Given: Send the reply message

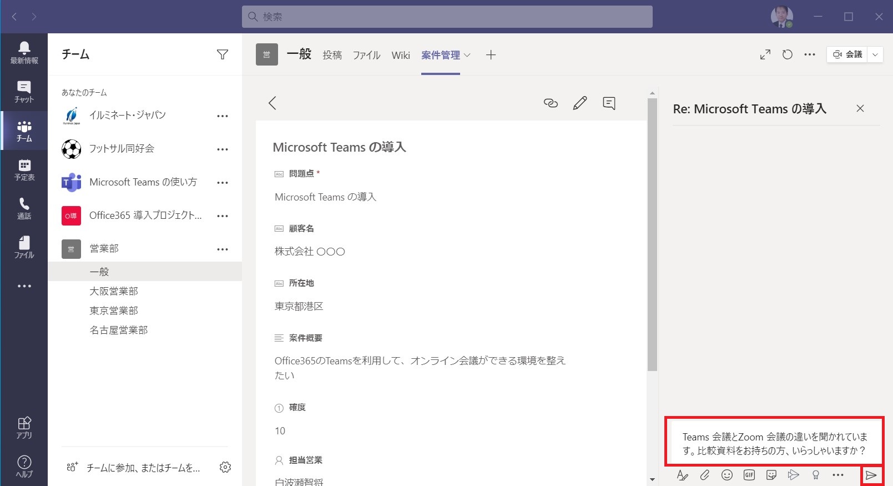Looking at the screenshot, I should coord(871,475).
